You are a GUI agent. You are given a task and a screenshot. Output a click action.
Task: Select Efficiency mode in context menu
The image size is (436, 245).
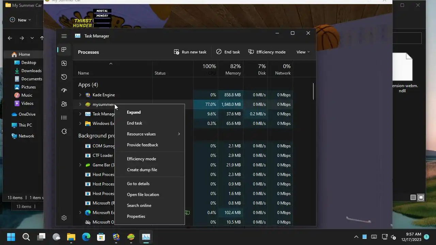coord(150,159)
